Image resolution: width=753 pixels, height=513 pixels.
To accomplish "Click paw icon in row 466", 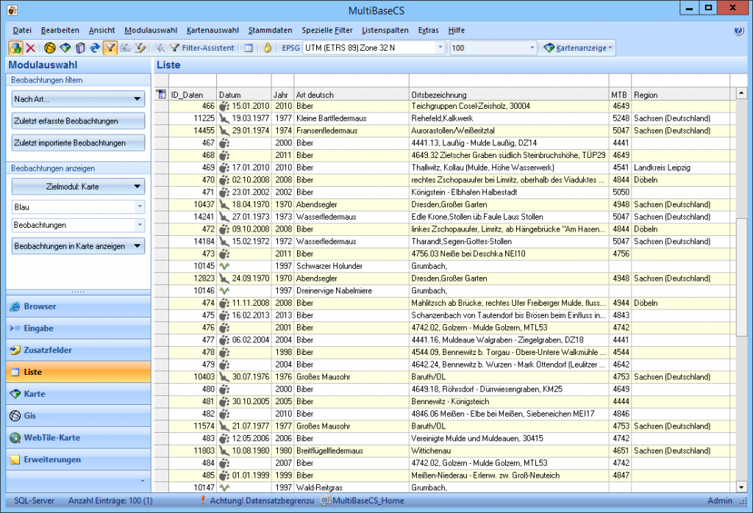I will [224, 106].
